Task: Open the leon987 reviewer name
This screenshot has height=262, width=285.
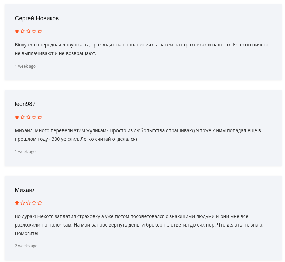Action: pos(25,104)
